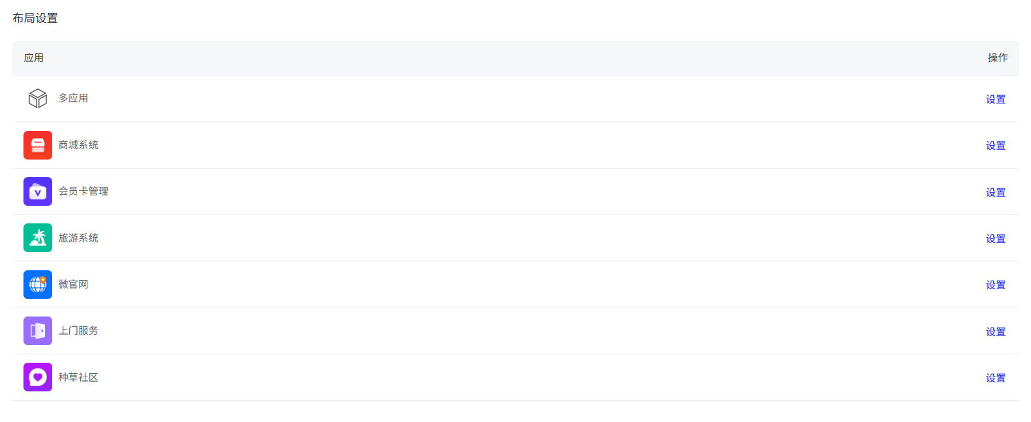Select the 旅游系统 app name
Viewport: 1031px width, 422px height.
[x=78, y=238]
